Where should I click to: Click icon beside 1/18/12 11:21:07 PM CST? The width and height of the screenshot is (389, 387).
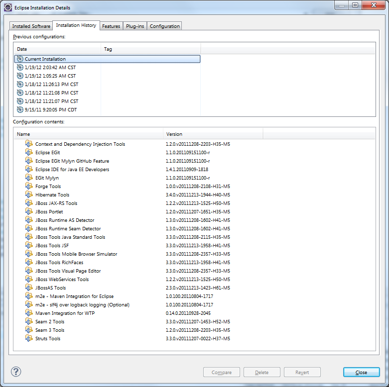(20, 101)
